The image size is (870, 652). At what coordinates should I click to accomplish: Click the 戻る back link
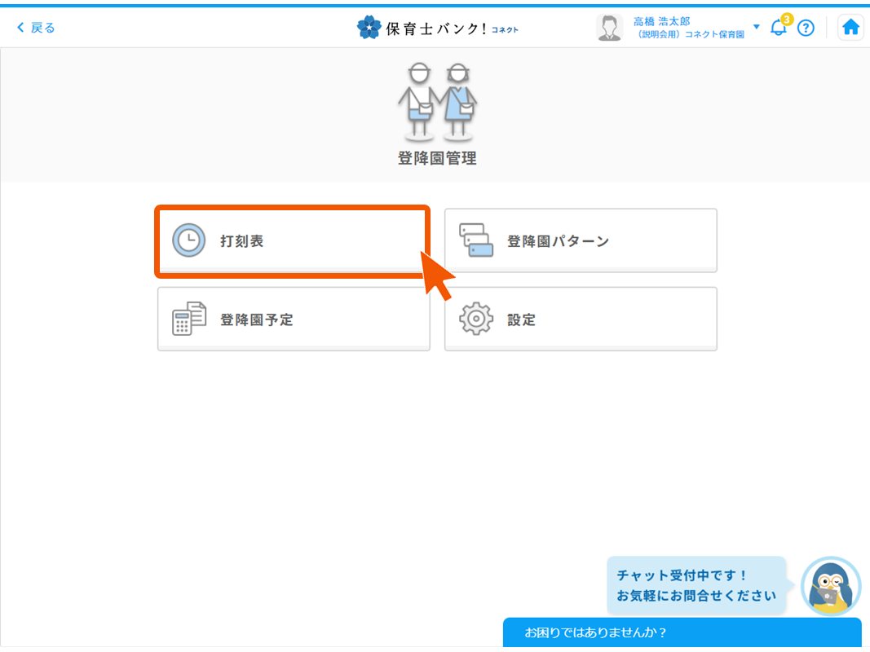pyautogui.click(x=36, y=28)
